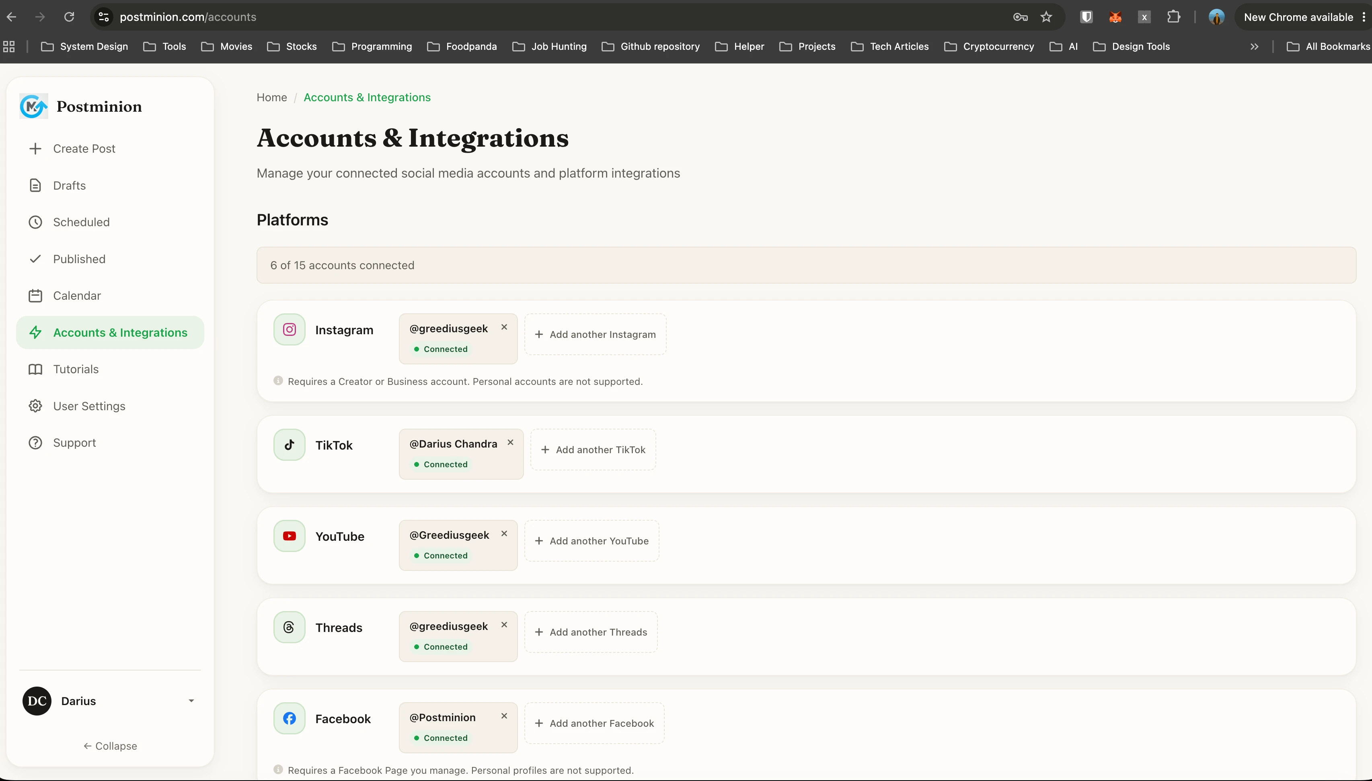This screenshot has width=1372, height=781.
Task: Click the Instagram requirements info icon
Action: (x=278, y=381)
